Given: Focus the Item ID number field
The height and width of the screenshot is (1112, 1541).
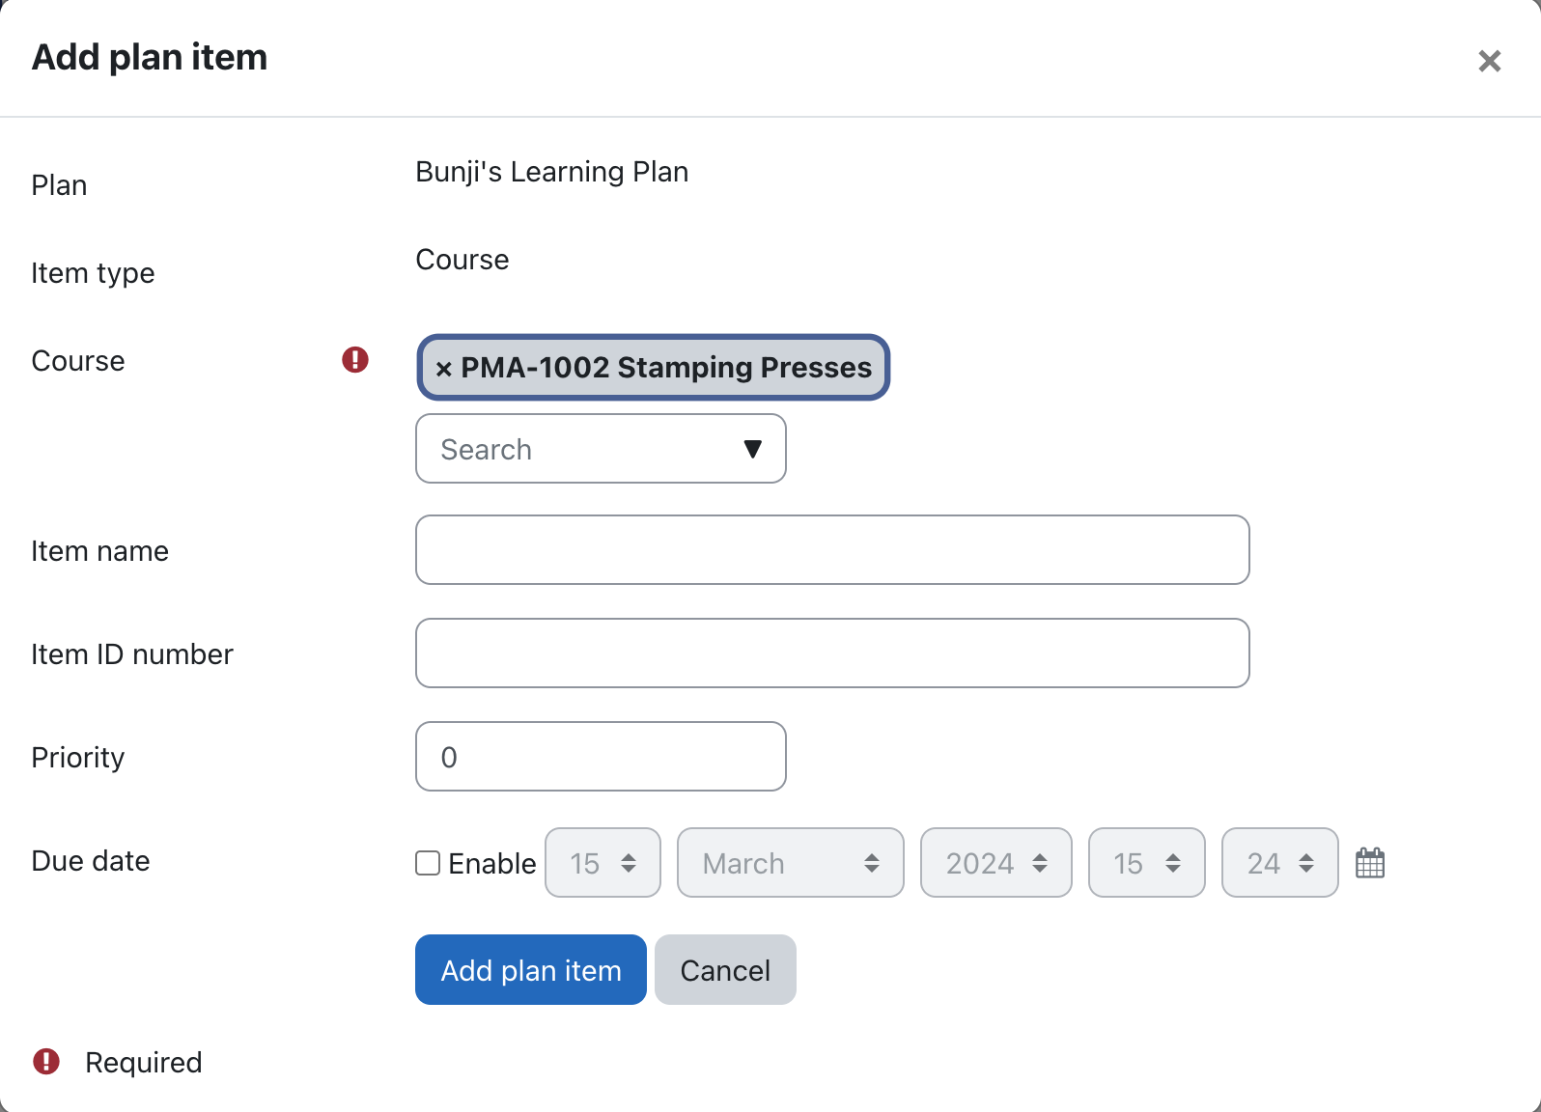Looking at the screenshot, I should click(x=832, y=653).
